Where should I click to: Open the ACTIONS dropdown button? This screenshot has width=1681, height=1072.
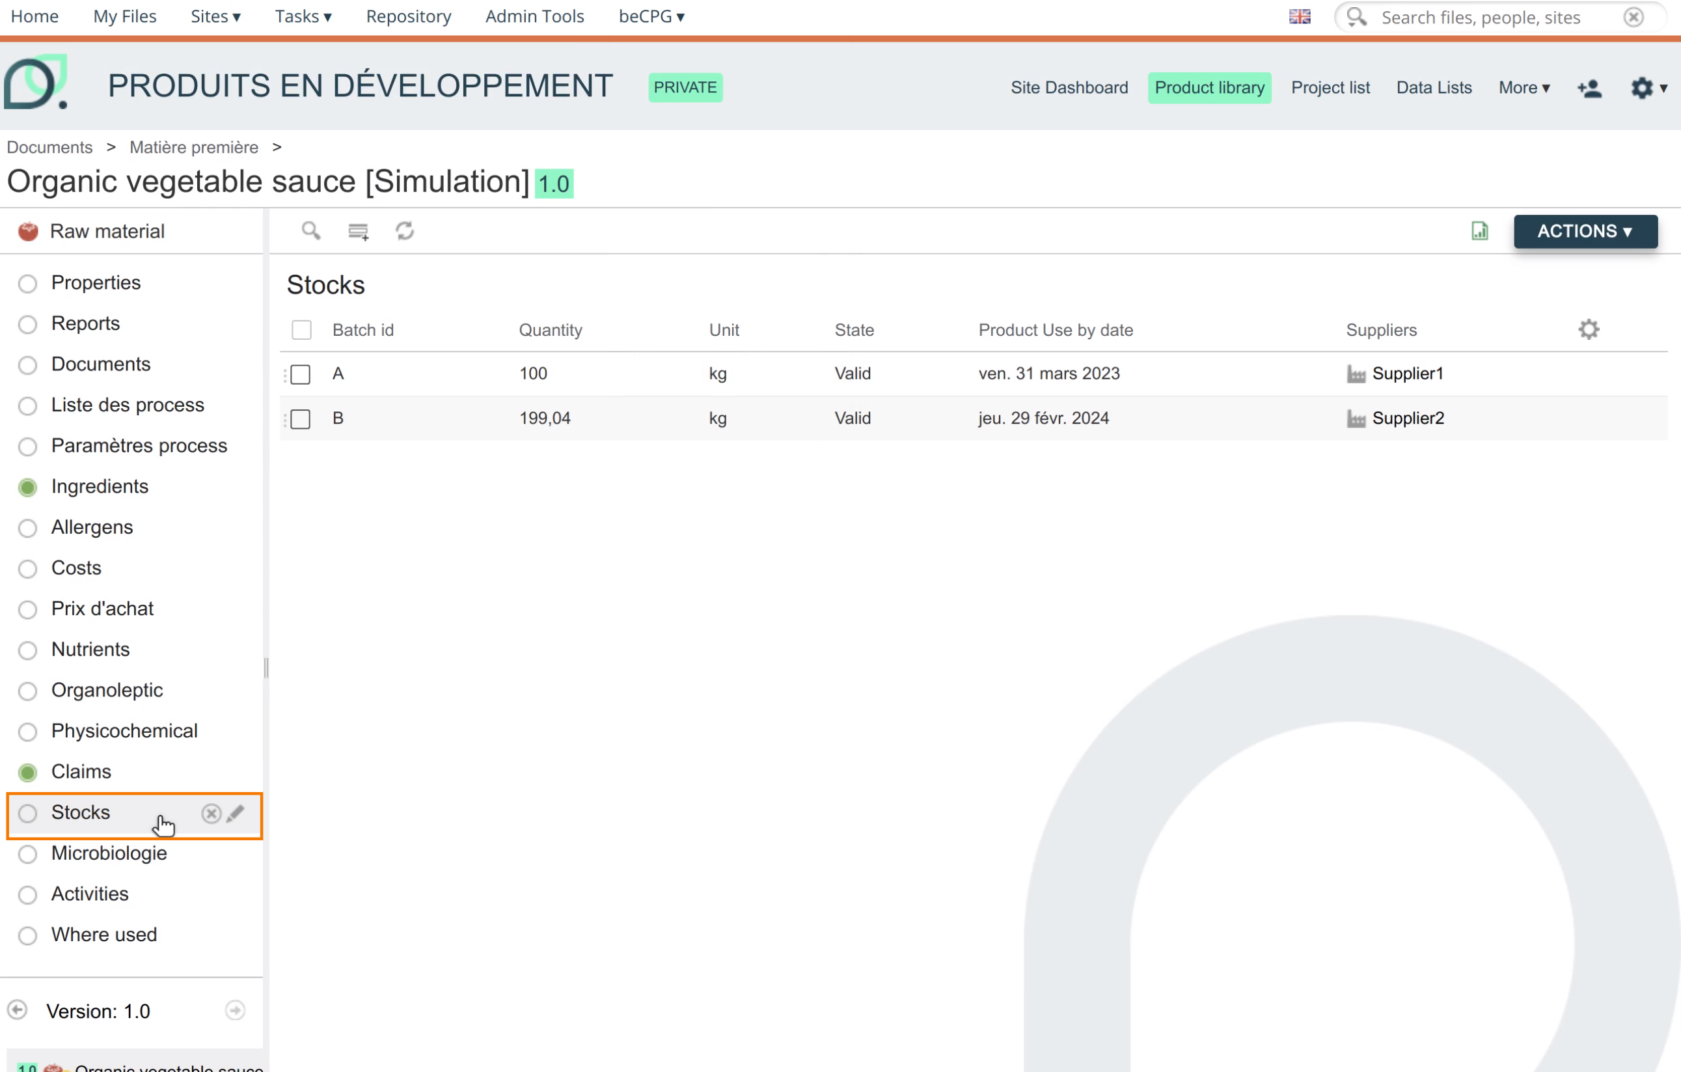[x=1585, y=231]
